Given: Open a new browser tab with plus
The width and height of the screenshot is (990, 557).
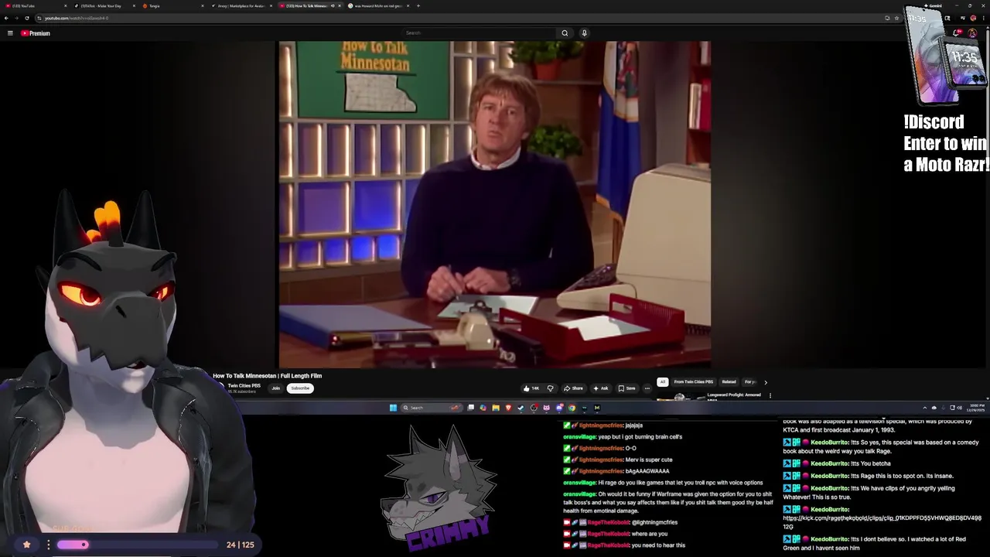Looking at the screenshot, I should point(418,5).
